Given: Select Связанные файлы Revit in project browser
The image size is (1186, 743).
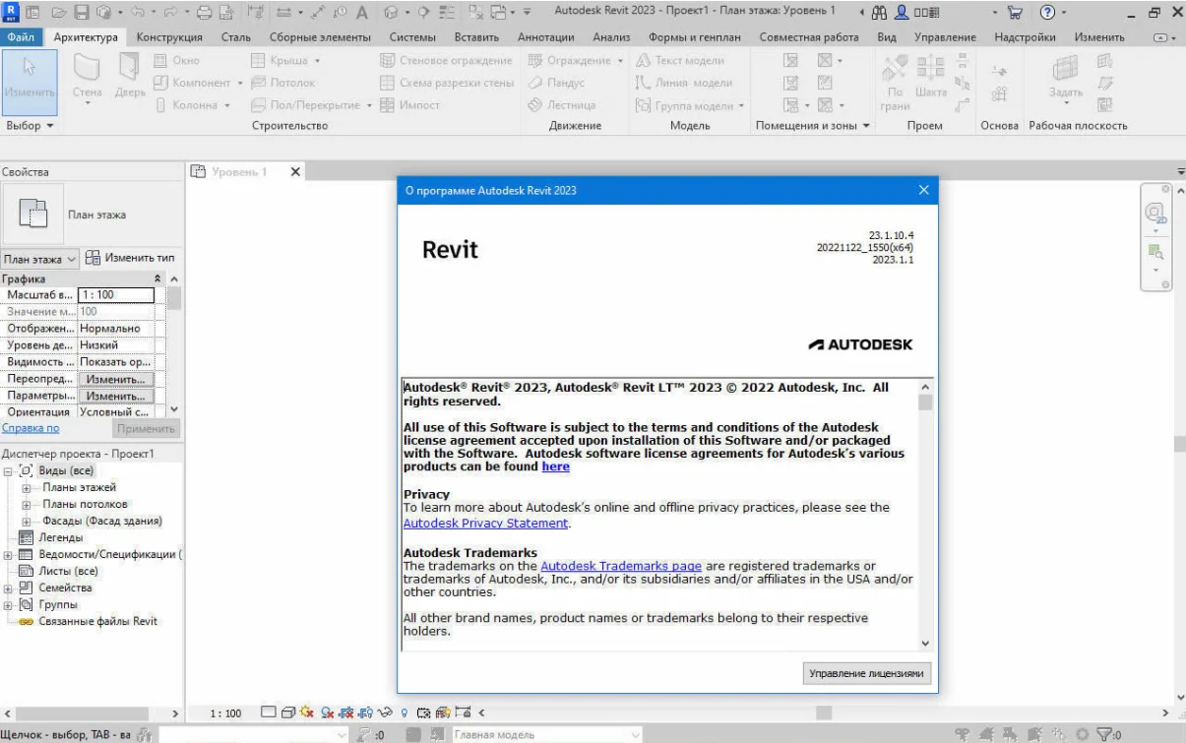Looking at the screenshot, I should click(x=97, y=621).
